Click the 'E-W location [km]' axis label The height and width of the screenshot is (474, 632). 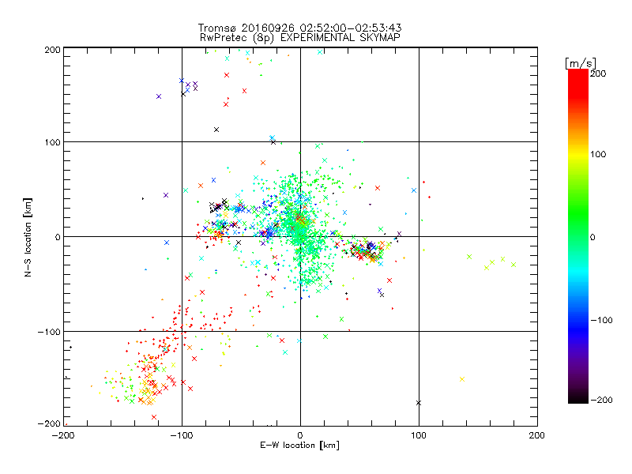point(300,446)
